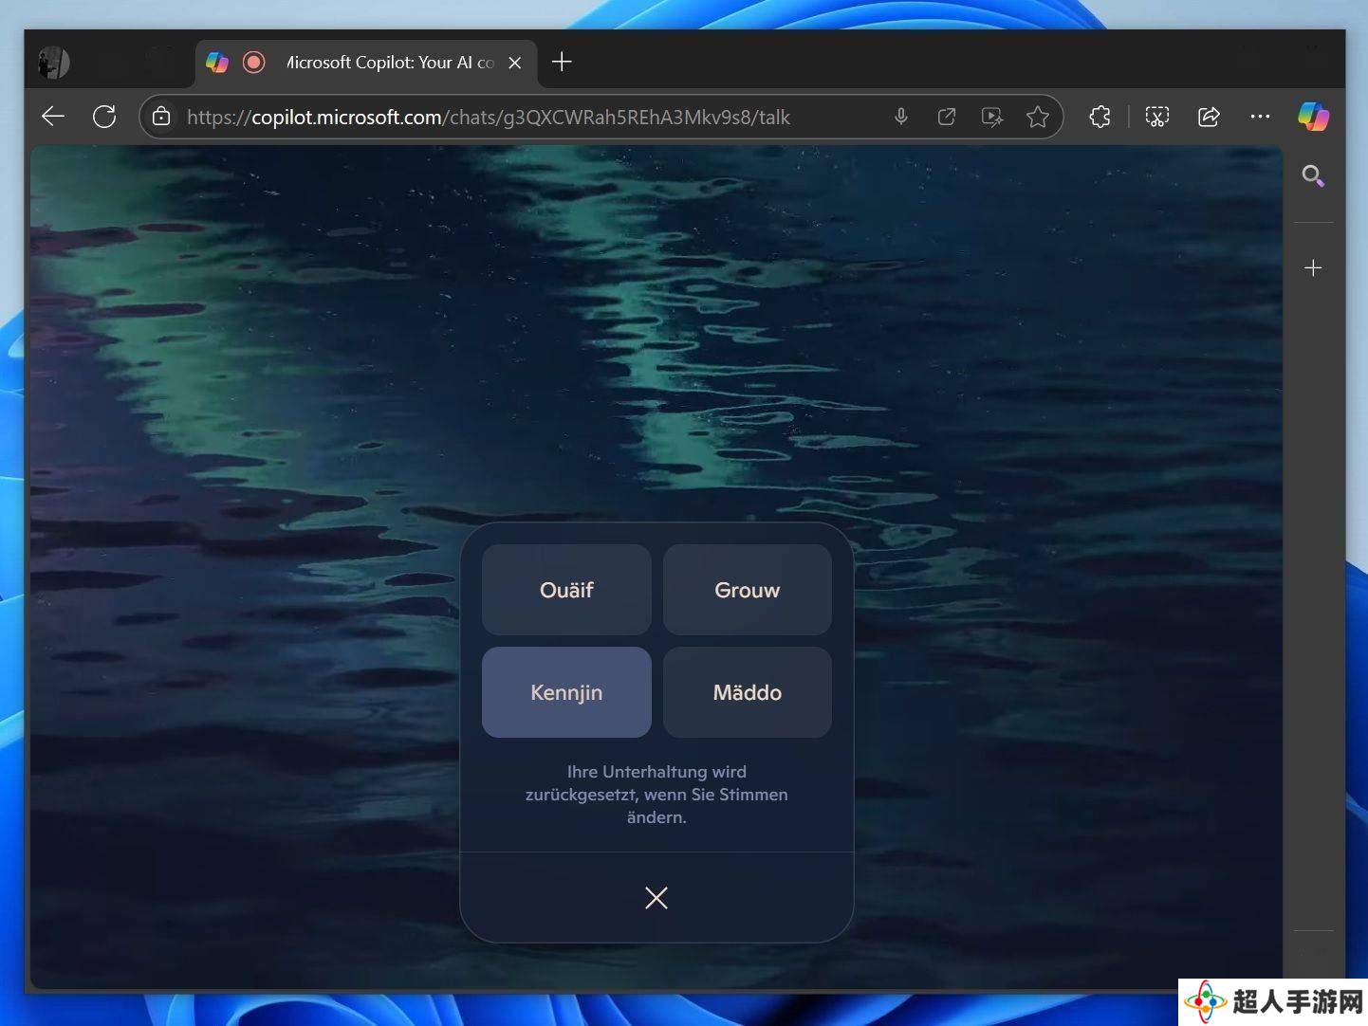Image resolution: width=1368 pixels, height=1026 pixels.
Task: Go back to the previous page
Action: tap(53, 117)
